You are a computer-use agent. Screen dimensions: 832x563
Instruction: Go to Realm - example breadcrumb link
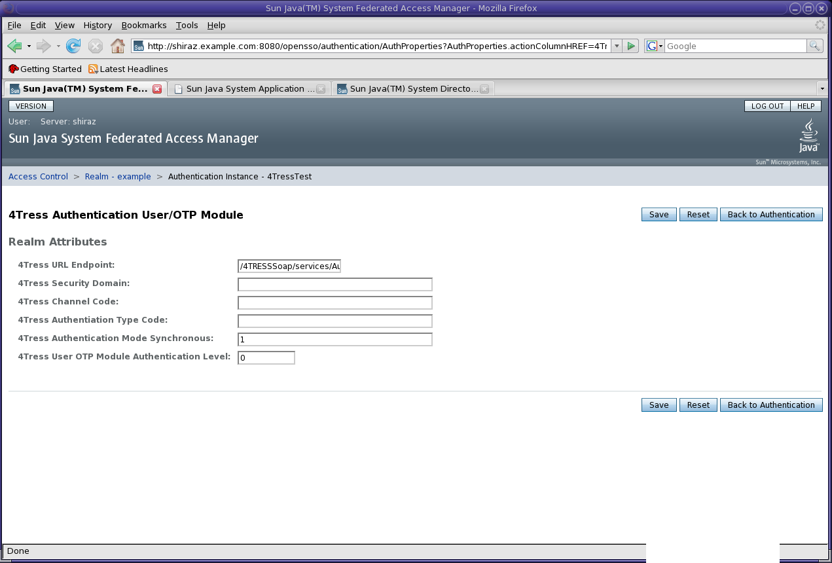pyautogui.click(x=118, y=177)
